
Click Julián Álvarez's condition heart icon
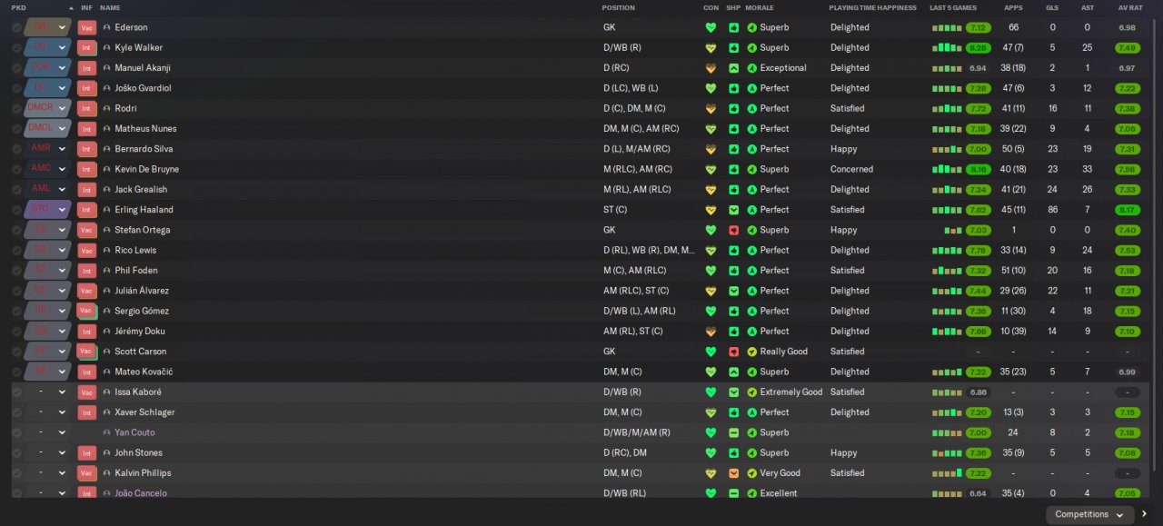(711, 291)
